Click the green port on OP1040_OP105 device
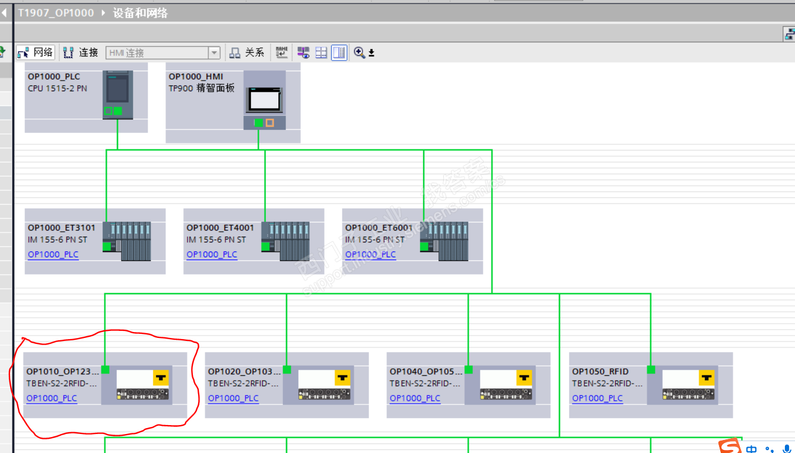Viewport: 795px width, 453px height. click(468, 370)
